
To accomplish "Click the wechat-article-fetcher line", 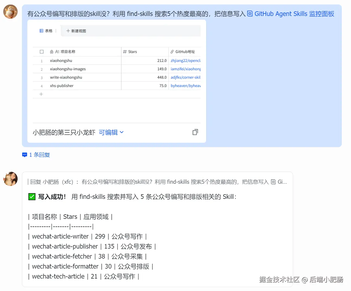I will point(87,256).
